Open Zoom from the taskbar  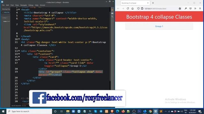[73, 111]
